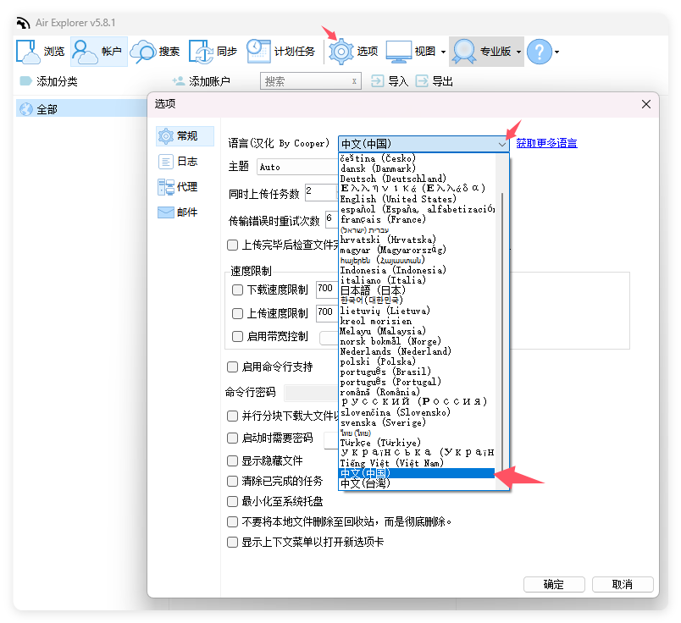Image resolution: width=681 pixels, height=623 pixels.
Task: Toggle 显示上下文菜单以打开新选项卡 checkbox
Action: 232,542
